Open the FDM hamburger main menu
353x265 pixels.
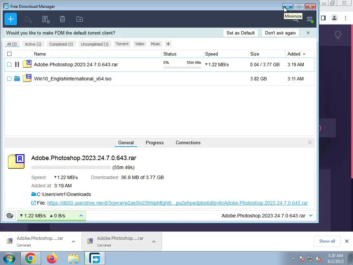310,19
